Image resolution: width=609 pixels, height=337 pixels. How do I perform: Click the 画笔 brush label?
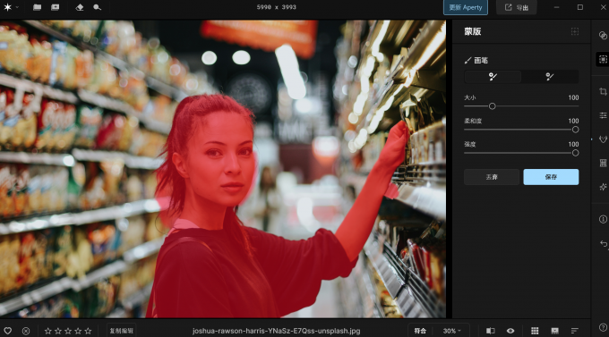point(481,60)
